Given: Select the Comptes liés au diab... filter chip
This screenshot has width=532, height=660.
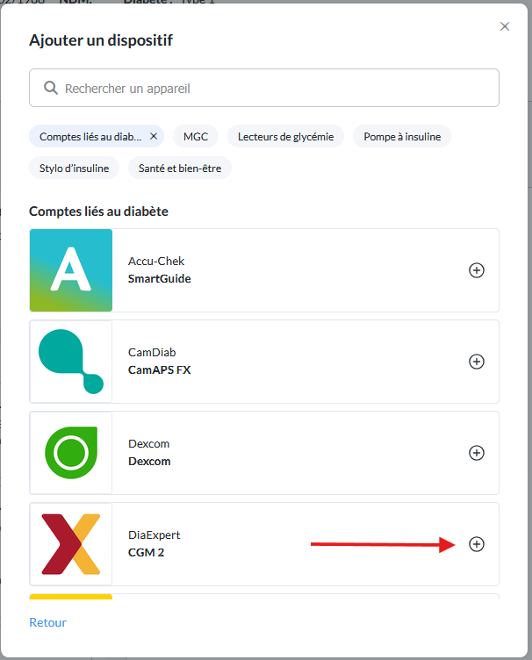Looking at the screenshot, I should [x=97, y=136].
